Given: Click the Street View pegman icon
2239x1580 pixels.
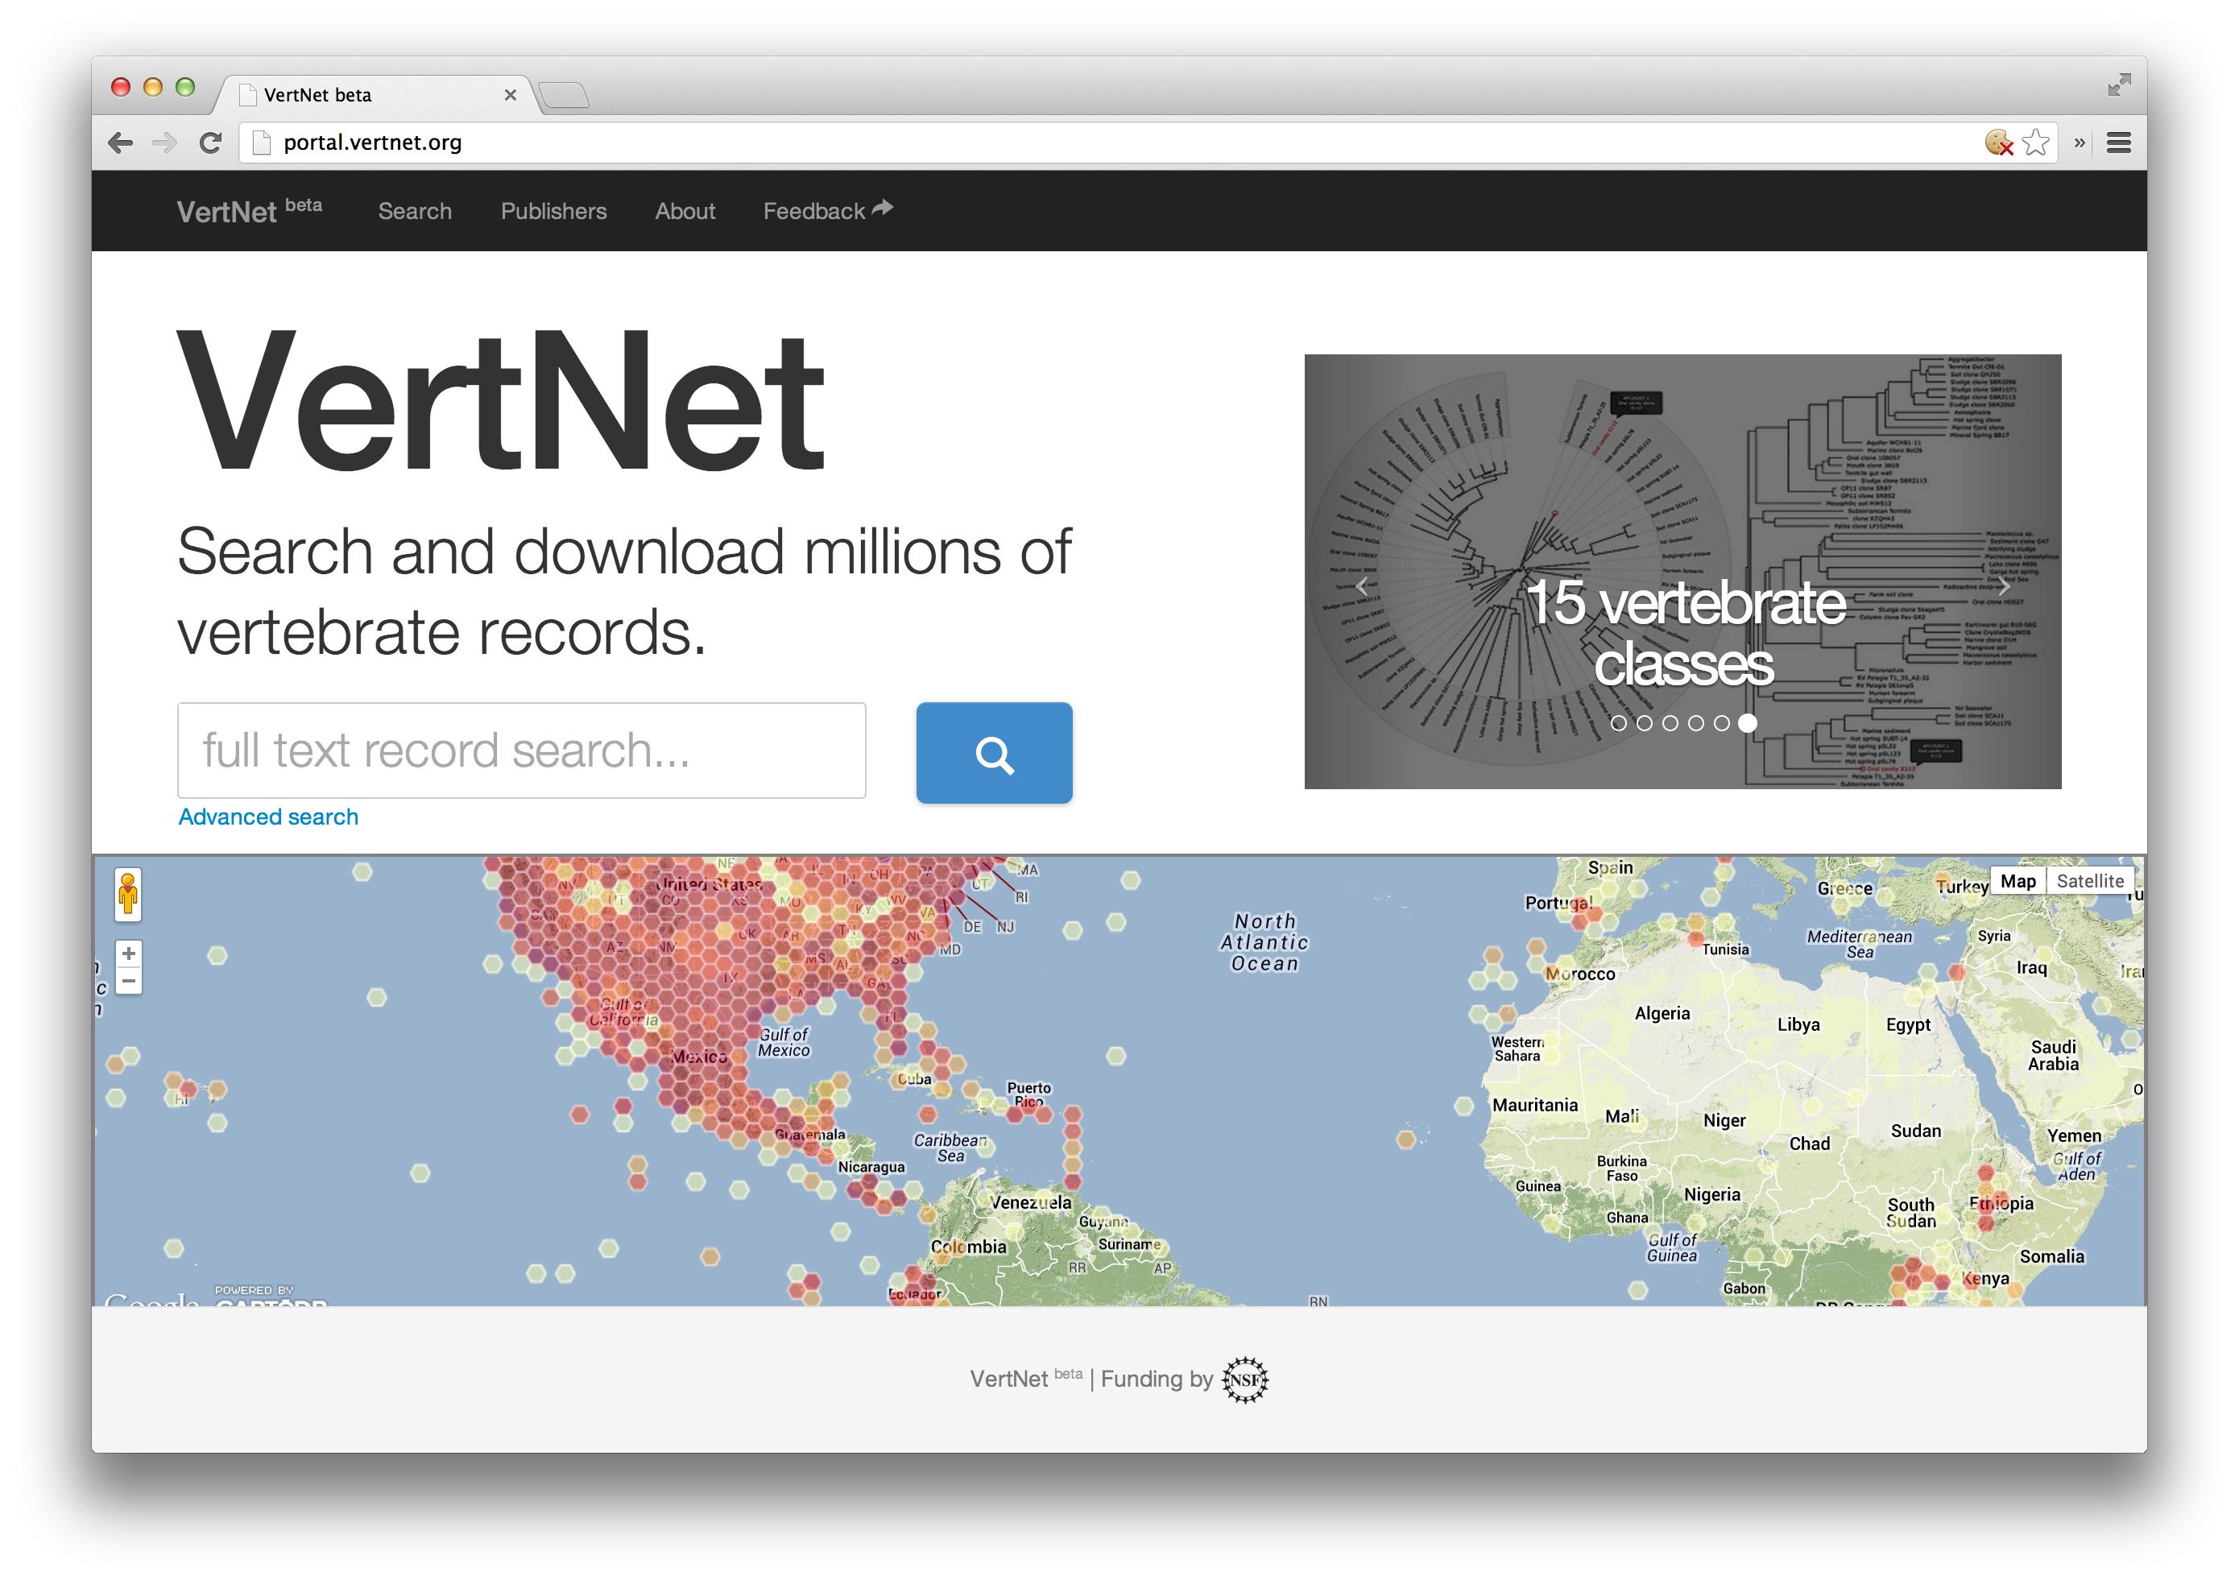Looking at the screenshot, I should pyautogui.click(x=128, y=893).
